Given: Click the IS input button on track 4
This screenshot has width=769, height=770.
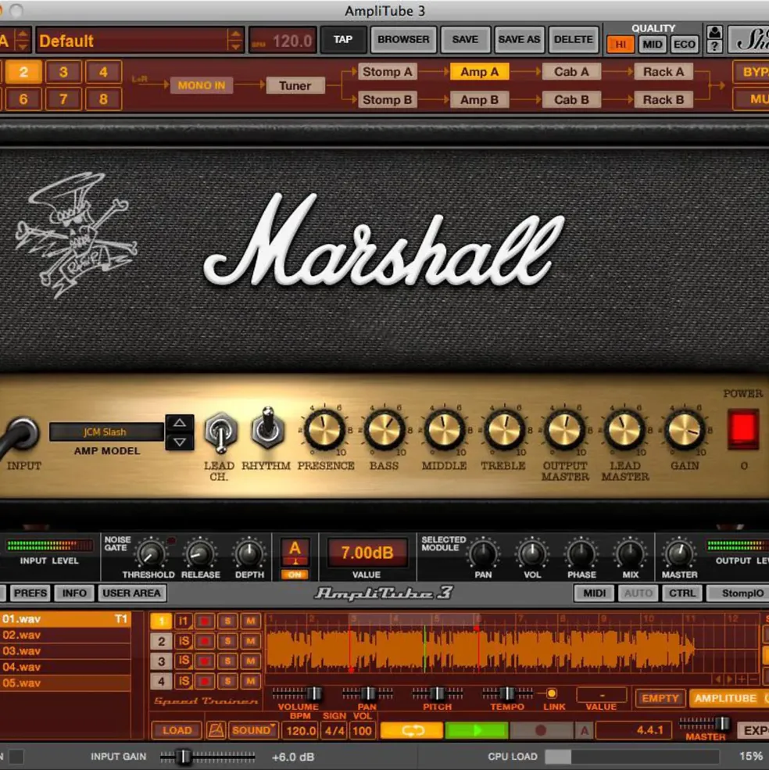Looking at the screenshot, I should [x=183, y=681].
